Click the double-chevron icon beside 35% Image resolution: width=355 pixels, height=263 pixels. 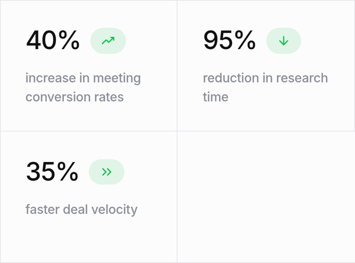tap(106, 172)
